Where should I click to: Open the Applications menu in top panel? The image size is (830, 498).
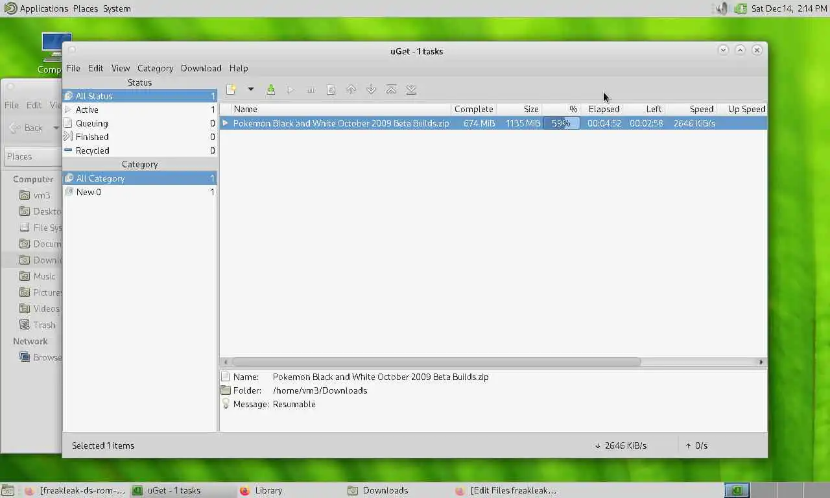(37, 8)
